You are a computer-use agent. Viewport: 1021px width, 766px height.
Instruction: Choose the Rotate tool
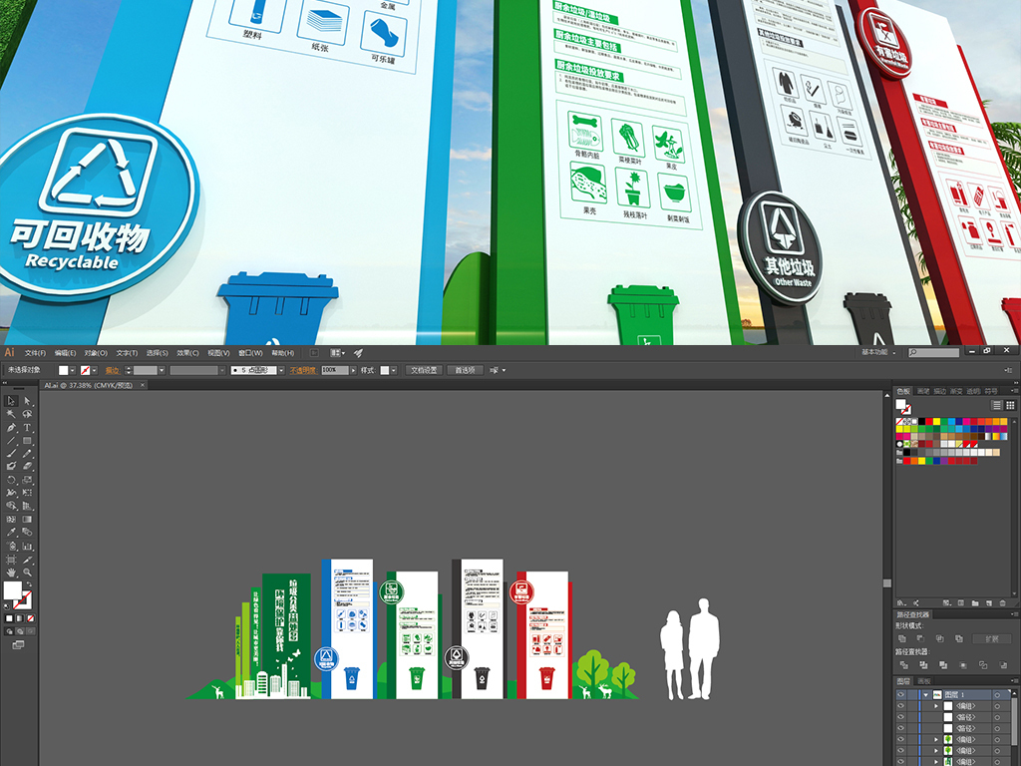pyautogui.click(x=11, y=479)
